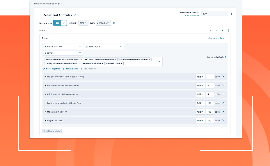The image size is (270, 166).
Task: Remove Main Contact Us Form tag
Action: (102, 63)
